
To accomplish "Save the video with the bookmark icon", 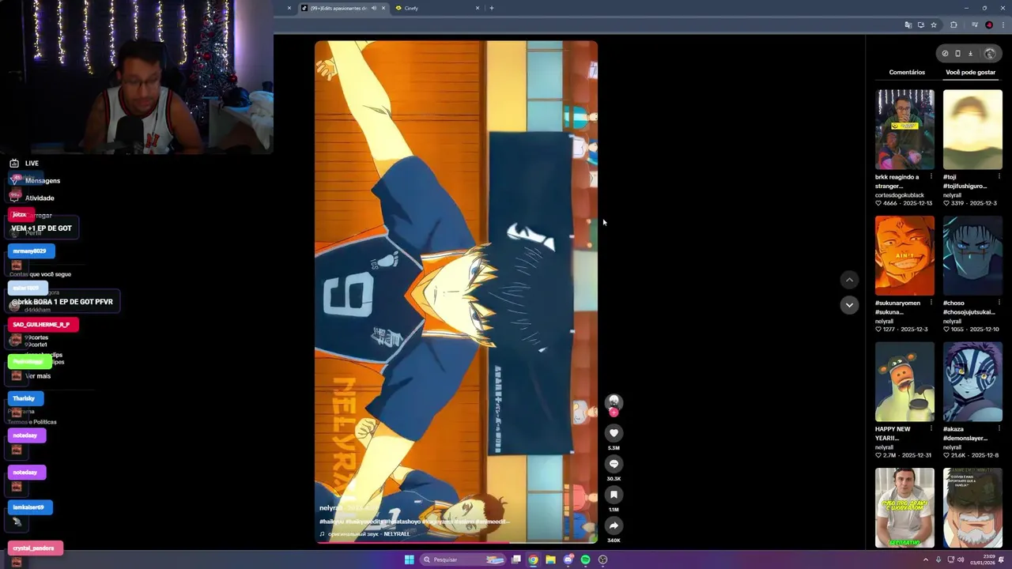I will click(x=614, y=495).
